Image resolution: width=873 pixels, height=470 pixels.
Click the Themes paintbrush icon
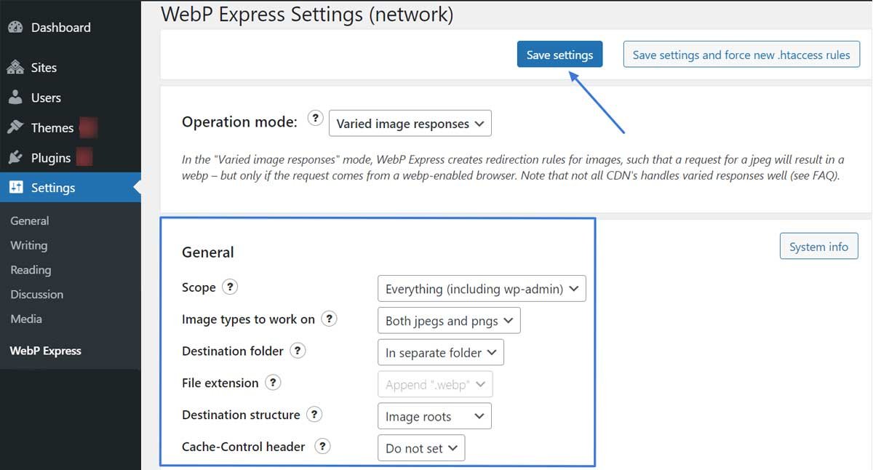click(x=16, y=127)
